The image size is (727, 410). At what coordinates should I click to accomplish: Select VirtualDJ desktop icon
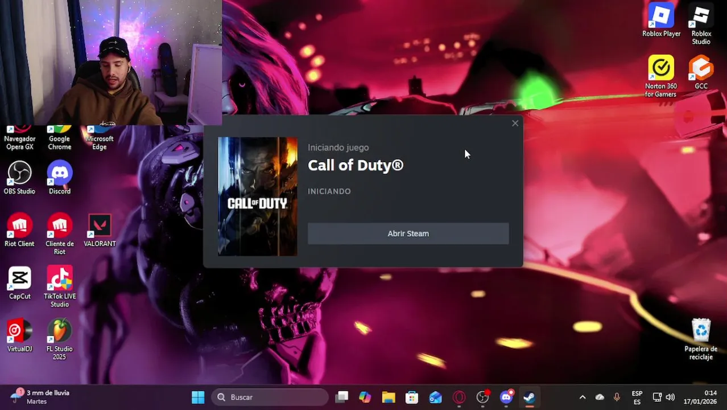[x=19, y=335]
